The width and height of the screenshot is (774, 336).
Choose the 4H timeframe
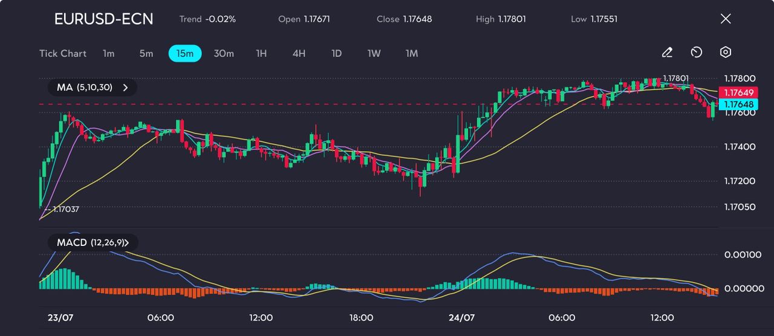pos(299,53)
